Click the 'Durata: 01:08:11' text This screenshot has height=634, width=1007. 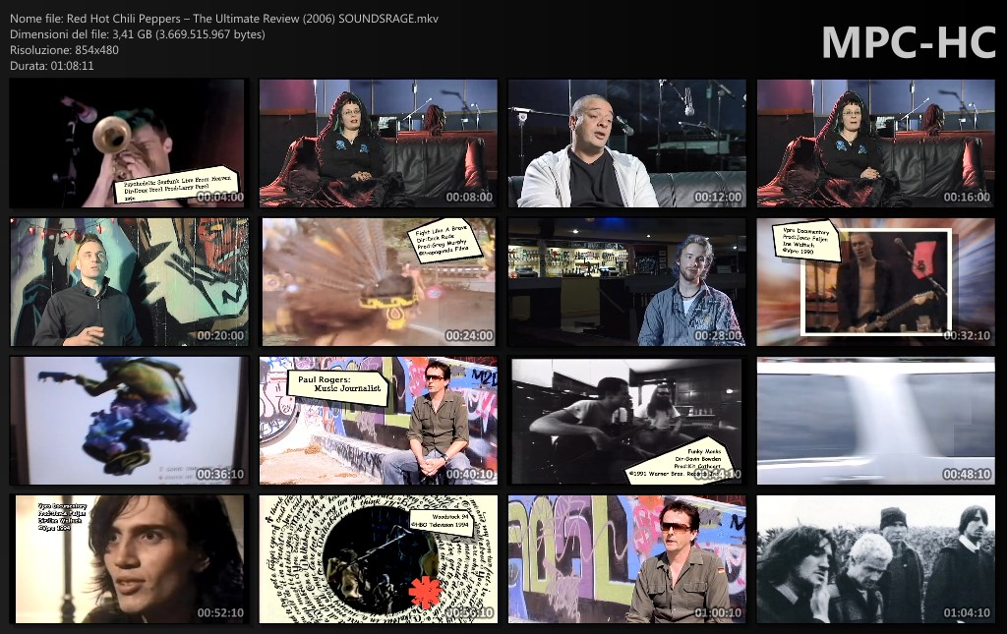[x=52, y=66]
